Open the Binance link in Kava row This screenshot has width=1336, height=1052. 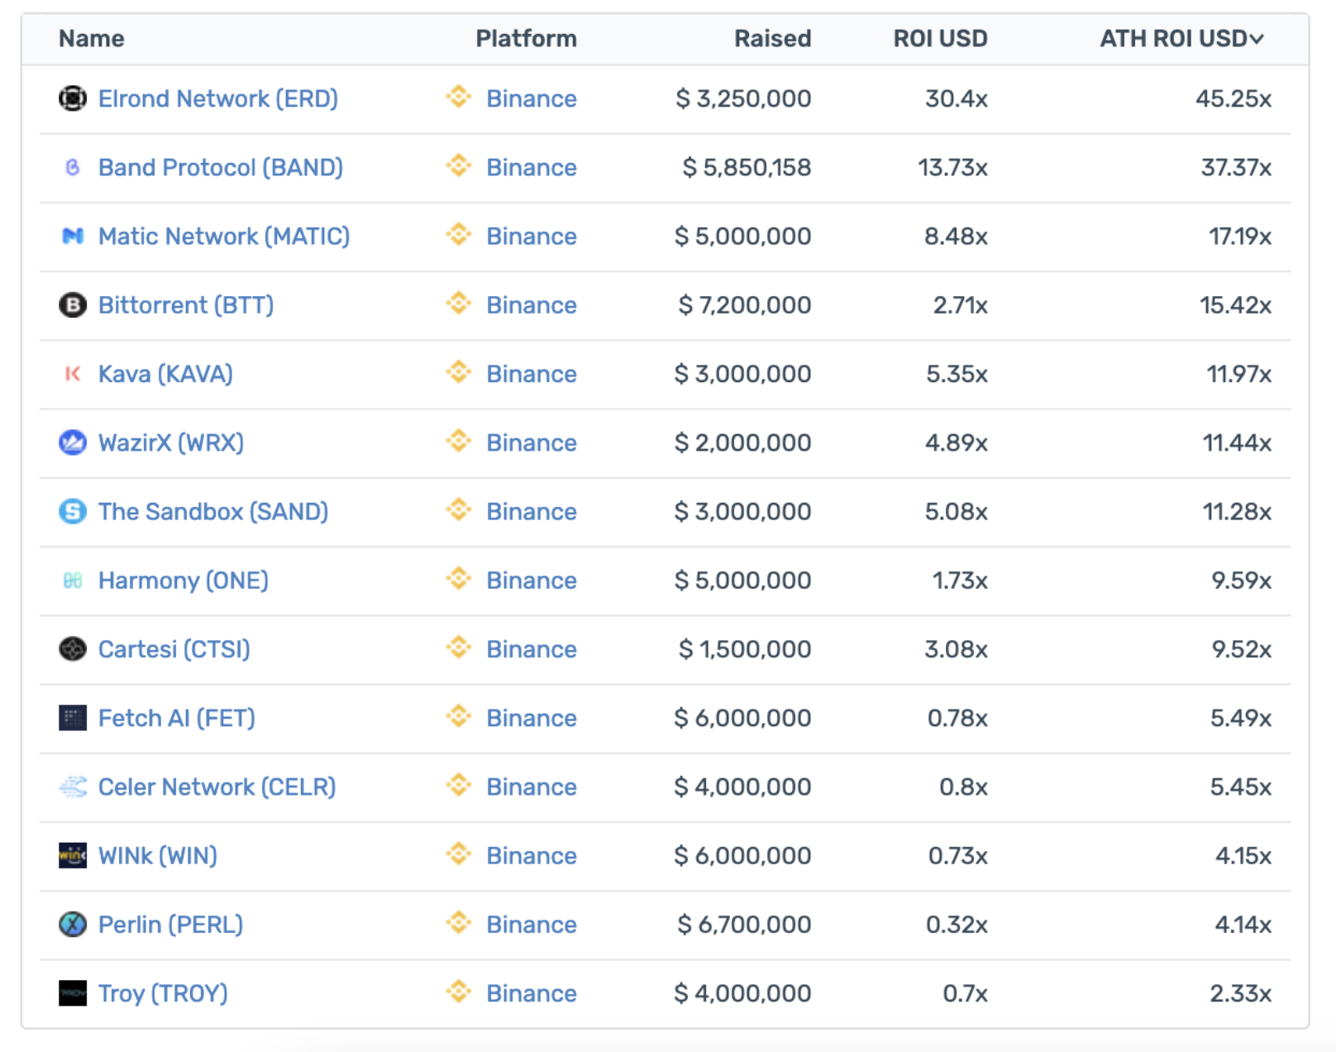pos(531,374)
